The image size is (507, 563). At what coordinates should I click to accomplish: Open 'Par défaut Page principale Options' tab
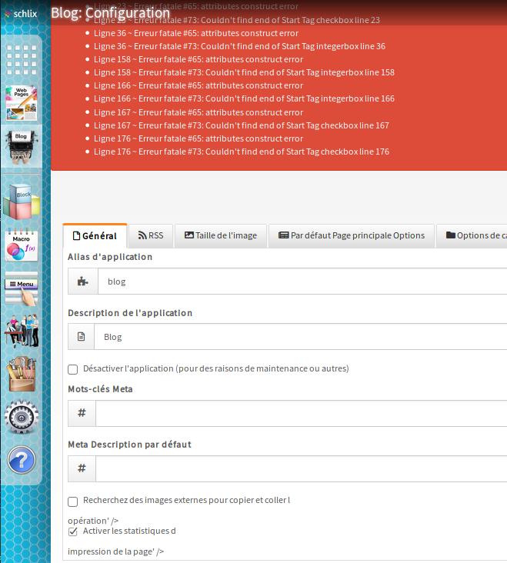[x=352, y=236]
